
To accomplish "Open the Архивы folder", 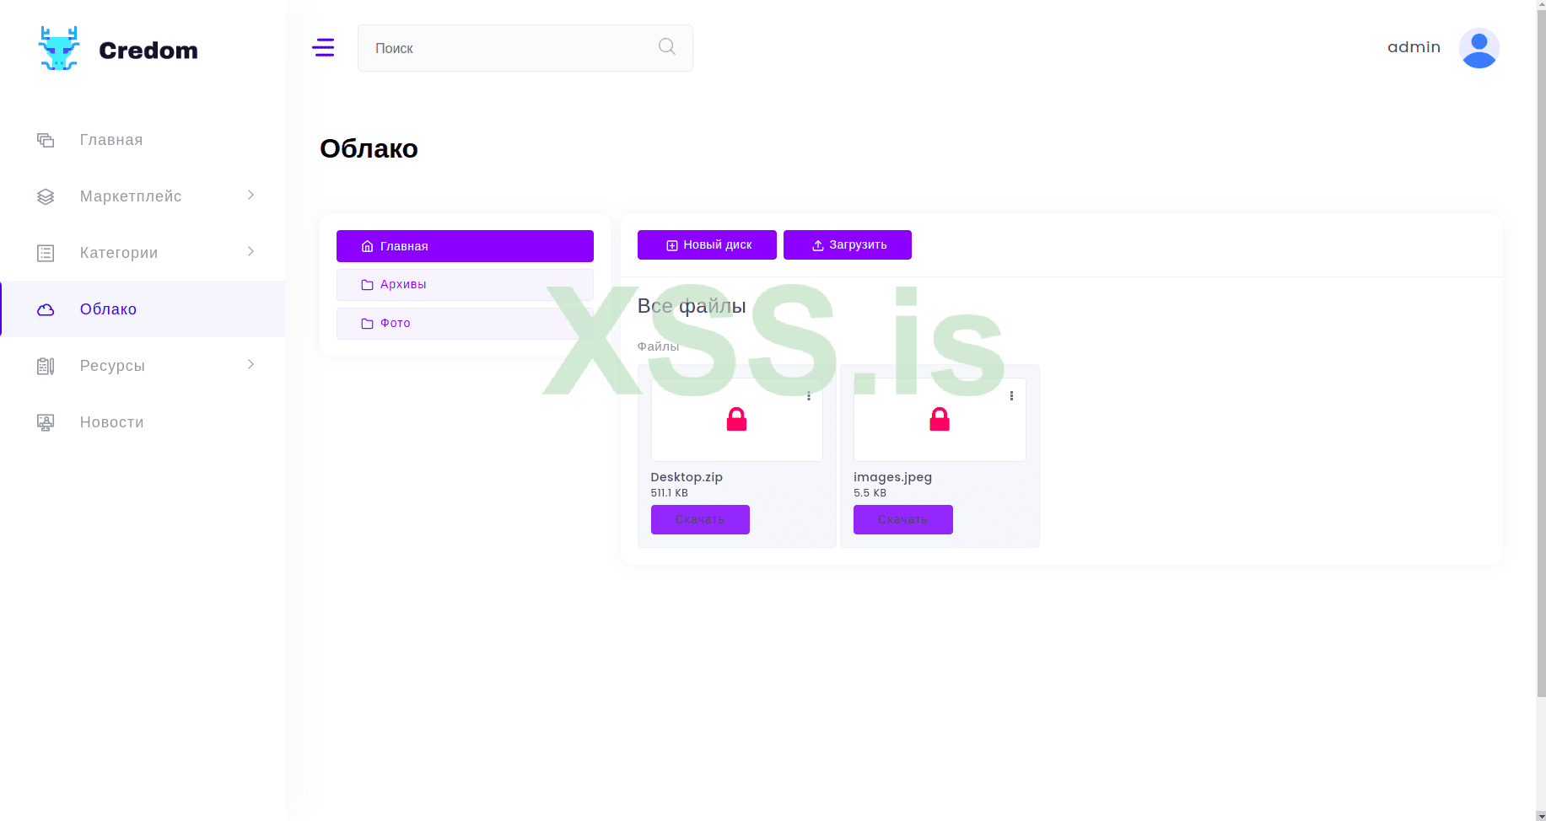I will tap(403, 284).
